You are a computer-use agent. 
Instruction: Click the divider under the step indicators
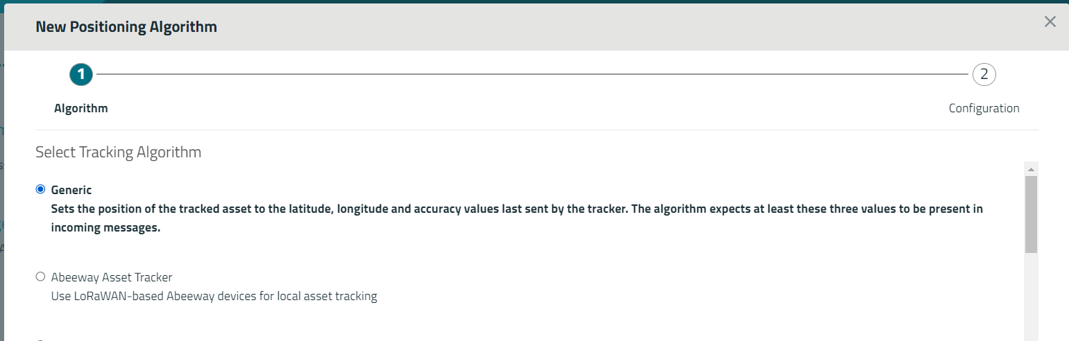(x=536, y=130)
